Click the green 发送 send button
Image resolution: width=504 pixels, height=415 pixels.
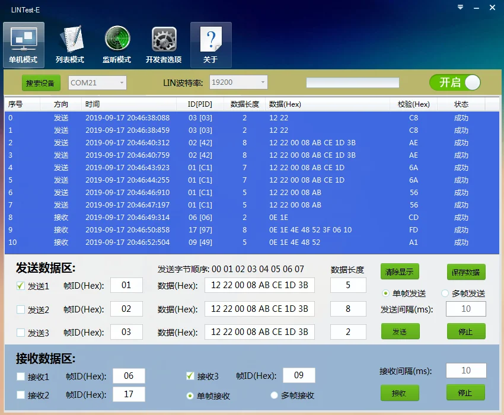[400, 331]
